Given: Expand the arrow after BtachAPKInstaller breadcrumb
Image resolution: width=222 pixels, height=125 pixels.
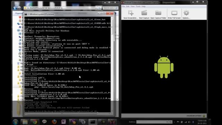Looking at the screenshot, I should 46,8.
